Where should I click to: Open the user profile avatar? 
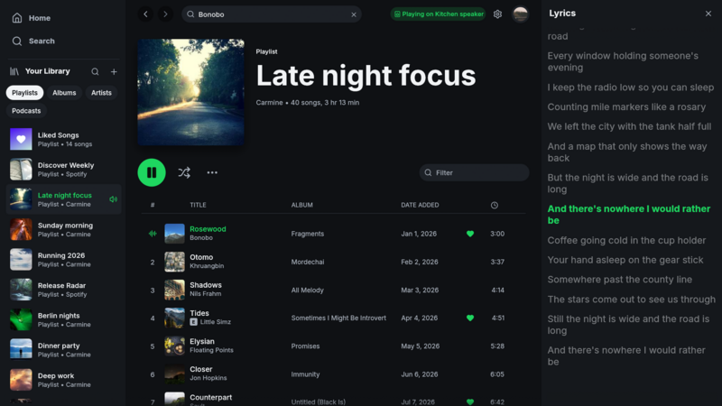(521, 14)
